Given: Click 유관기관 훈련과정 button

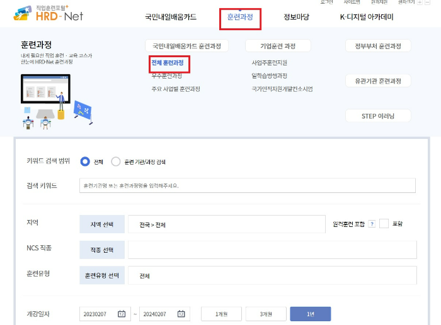Looking at the screenshot, I should tap(378, 81).
